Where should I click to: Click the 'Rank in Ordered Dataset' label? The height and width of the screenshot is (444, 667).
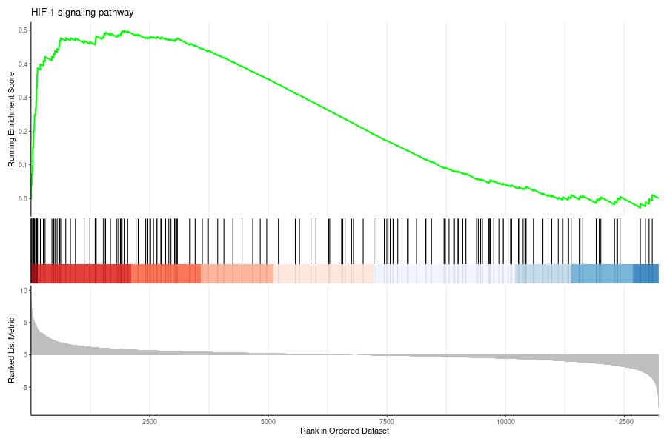345,431
